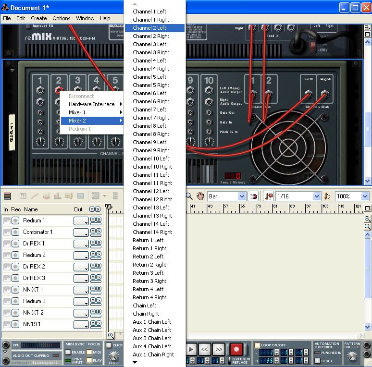Open the Bar snap value dropdown
The height and width of the screenshot is (367, 372).
pyautogui.click(x=242, y=196)
